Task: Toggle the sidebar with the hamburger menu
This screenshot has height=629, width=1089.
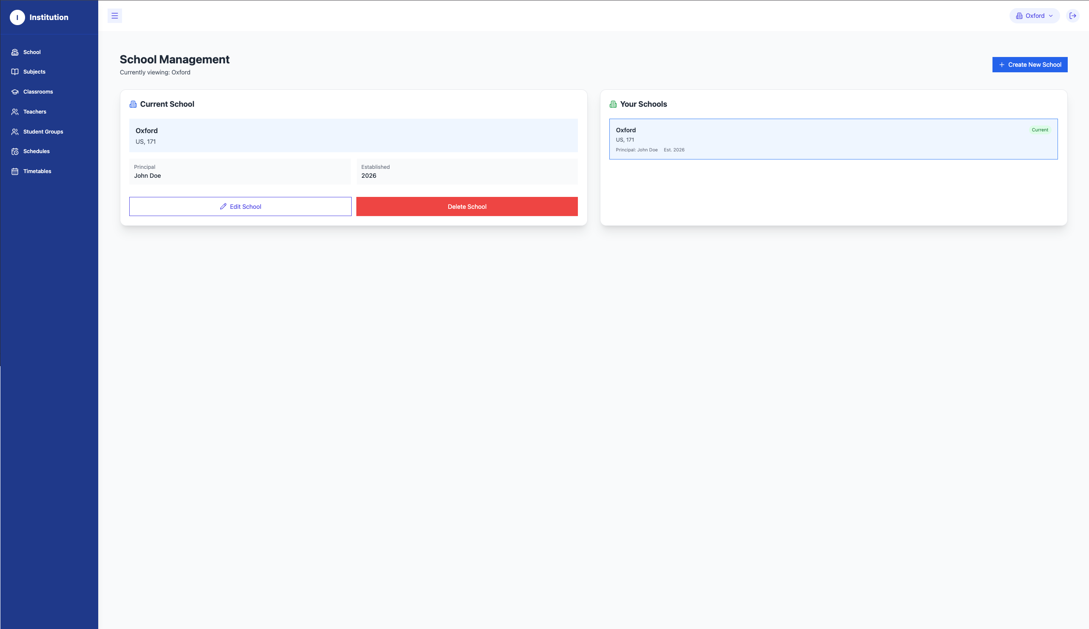Action: point(115,16)
